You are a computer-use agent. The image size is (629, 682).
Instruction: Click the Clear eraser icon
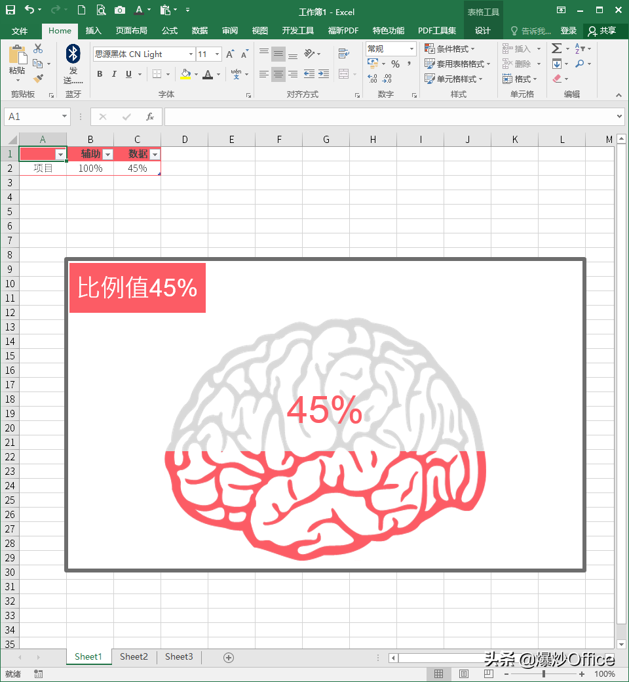pos(557,78)
